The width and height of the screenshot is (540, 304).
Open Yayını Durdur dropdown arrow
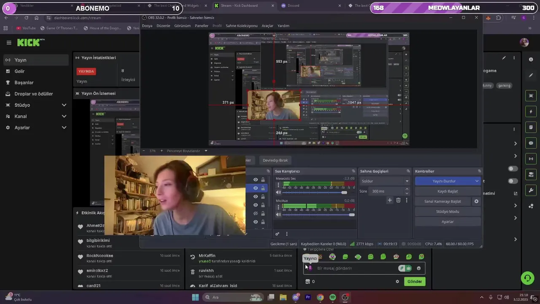click(x=477, y=181)
